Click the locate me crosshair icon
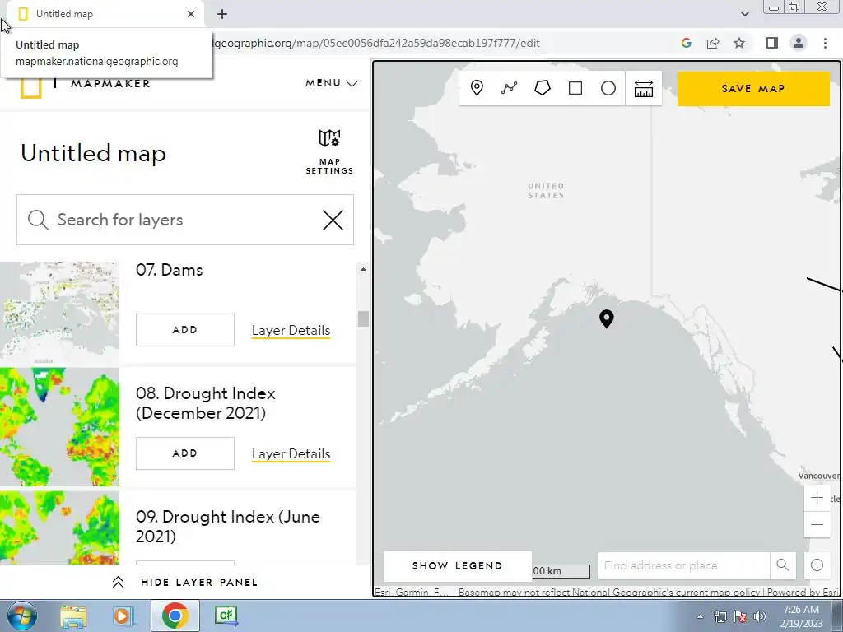843x632 pixels. (817, 565)
